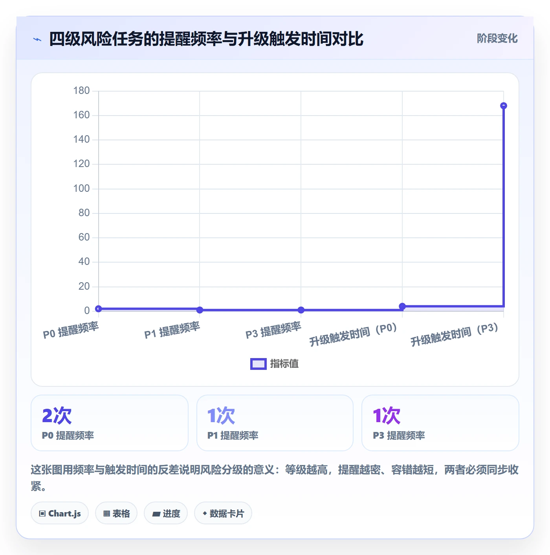Viewport: 550px width, 555px height.
Task: Click the y-axis value 180
Action: coord(82,91)
